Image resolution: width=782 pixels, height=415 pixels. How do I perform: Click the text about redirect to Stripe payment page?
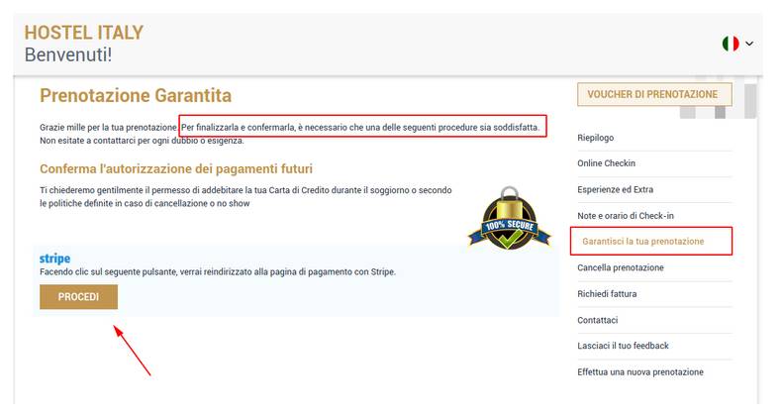(x=218, y=271)
